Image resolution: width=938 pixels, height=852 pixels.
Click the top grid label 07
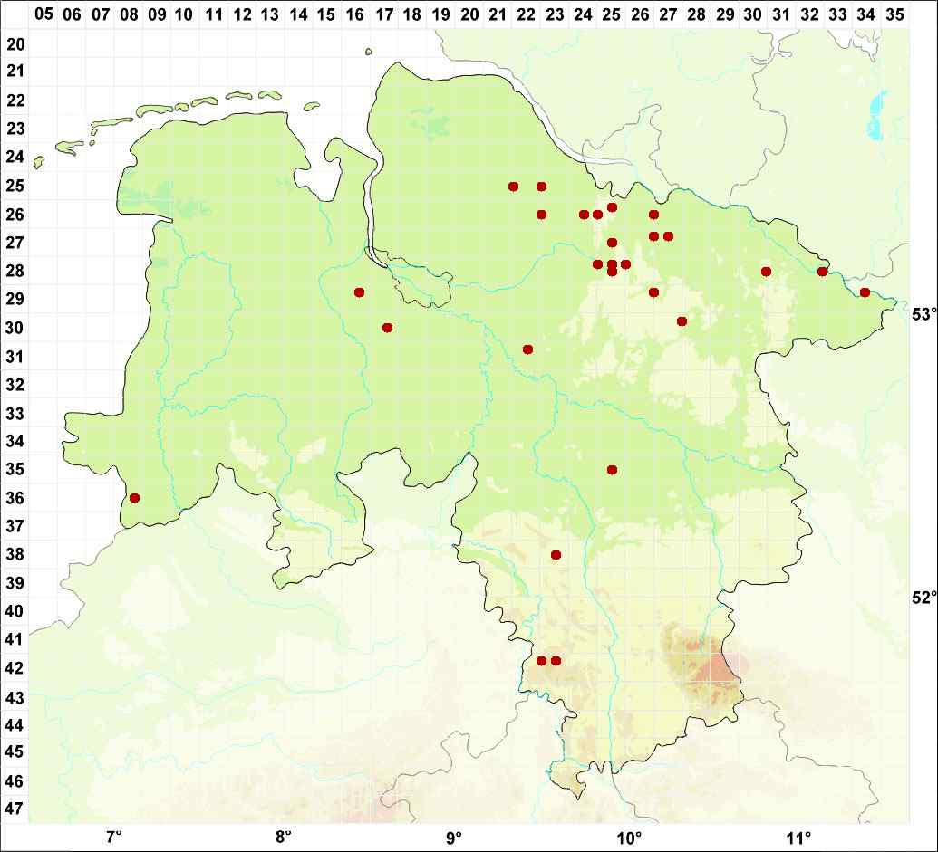coord(101,14)
